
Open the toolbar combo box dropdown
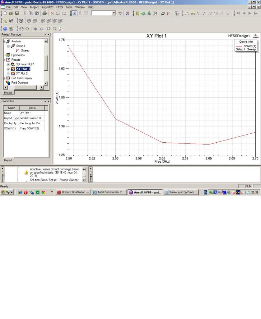(114, 13)
